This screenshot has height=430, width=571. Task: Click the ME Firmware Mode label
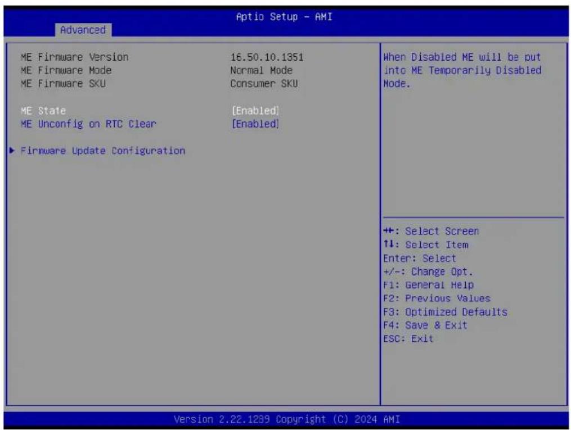pyautogui.click(x=66, y=70)
